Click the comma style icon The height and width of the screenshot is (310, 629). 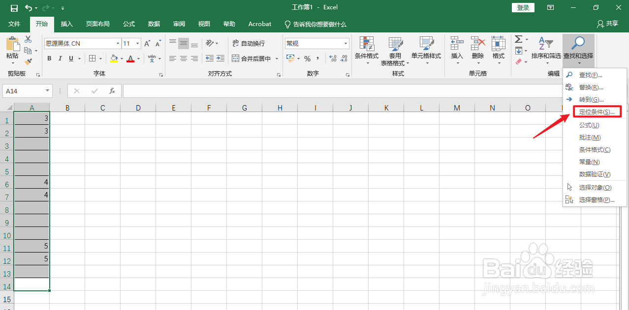click(318, 58)
